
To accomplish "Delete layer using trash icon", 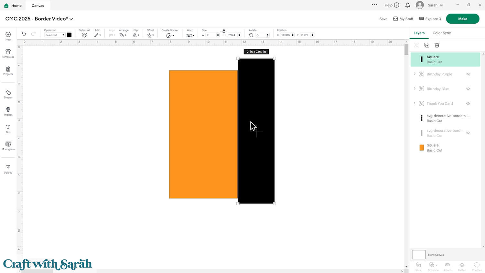I will 437,45.
